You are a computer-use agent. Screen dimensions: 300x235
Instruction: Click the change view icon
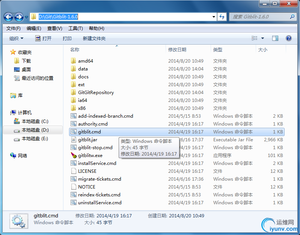pyautogui.click(x=254, y=38)
